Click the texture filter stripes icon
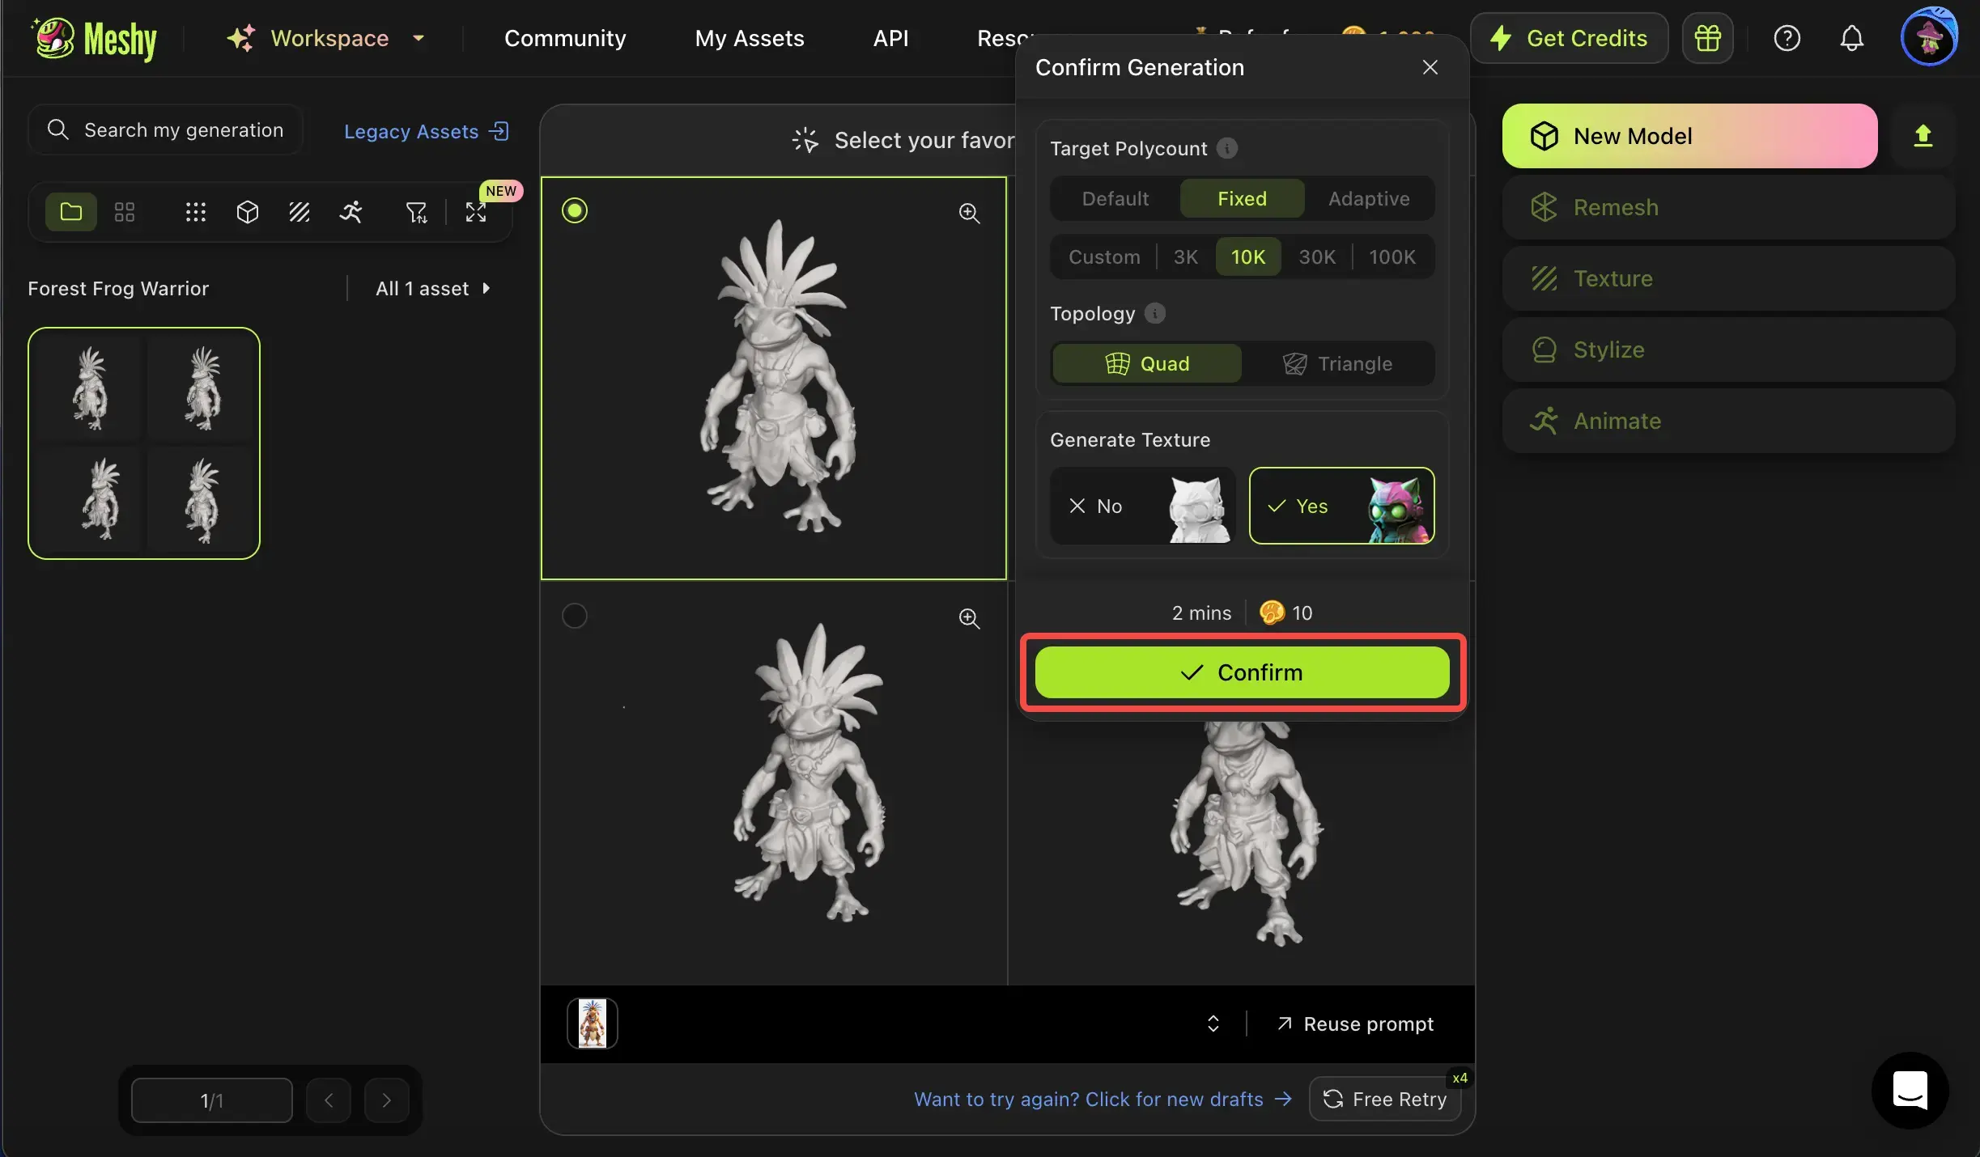The height and width of the screenshot is (1157, 1980). pyautogui.click(x=300, y=212)
